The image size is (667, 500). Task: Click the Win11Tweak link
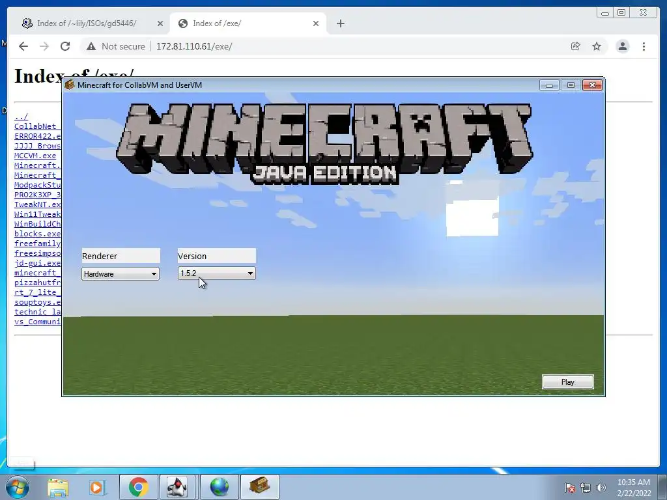(37, 214)
